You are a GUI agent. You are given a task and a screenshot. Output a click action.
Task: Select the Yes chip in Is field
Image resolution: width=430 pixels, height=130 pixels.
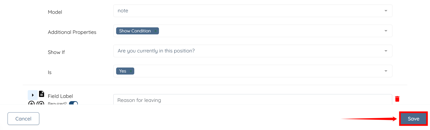(123, 71)
